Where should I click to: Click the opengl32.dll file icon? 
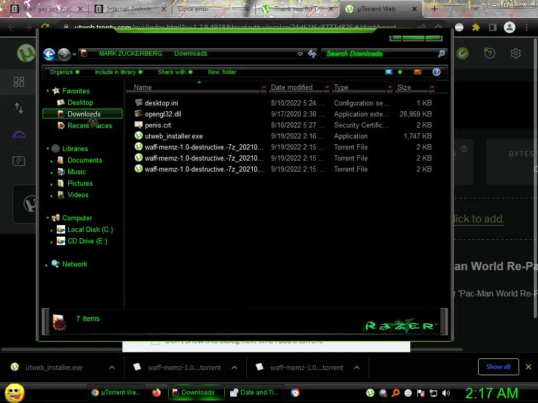point(139,113)
